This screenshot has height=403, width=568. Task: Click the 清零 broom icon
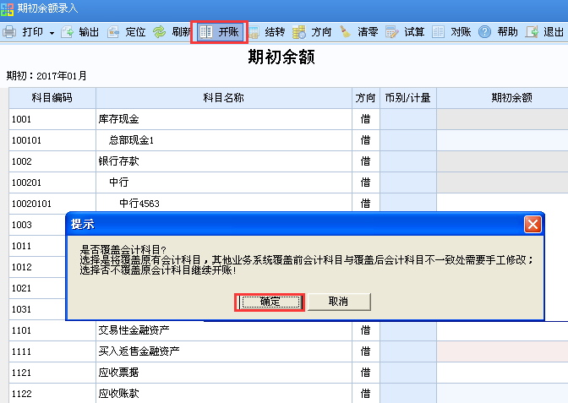pos(346,32)
